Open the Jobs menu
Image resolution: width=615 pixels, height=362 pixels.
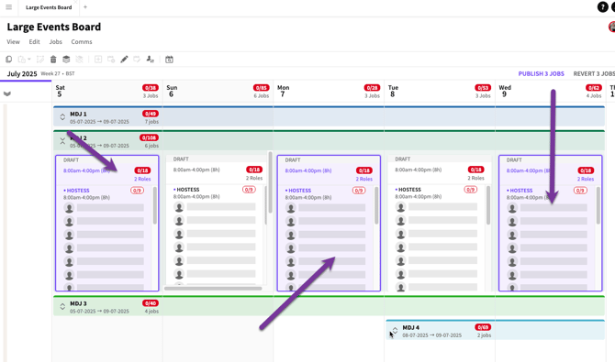pos(56,41)
